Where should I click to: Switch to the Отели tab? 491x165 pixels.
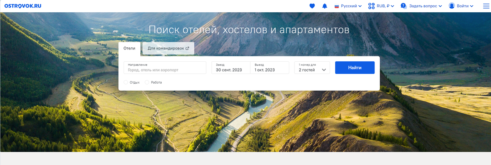coord(129,48)
